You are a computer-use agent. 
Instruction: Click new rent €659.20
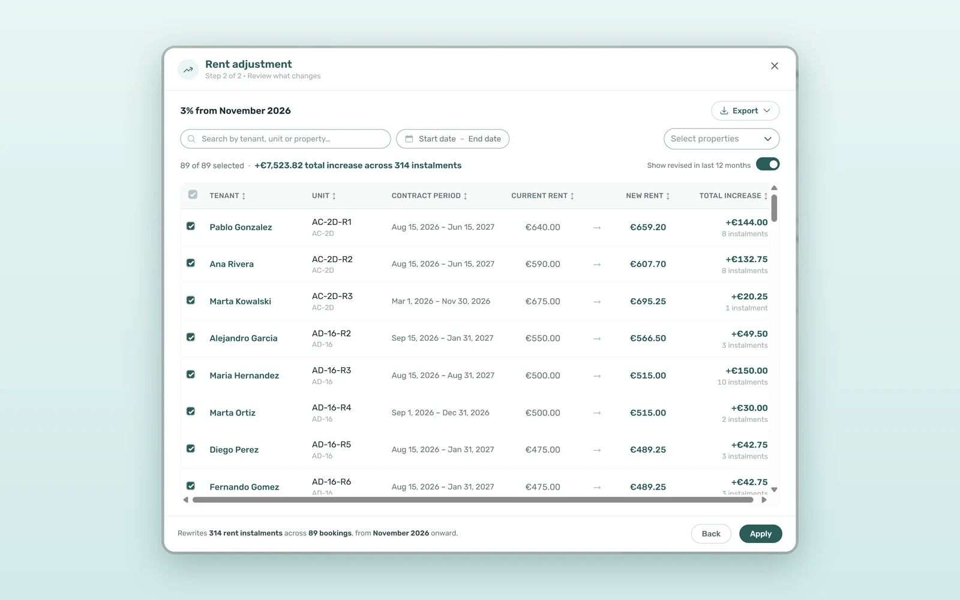648,227
